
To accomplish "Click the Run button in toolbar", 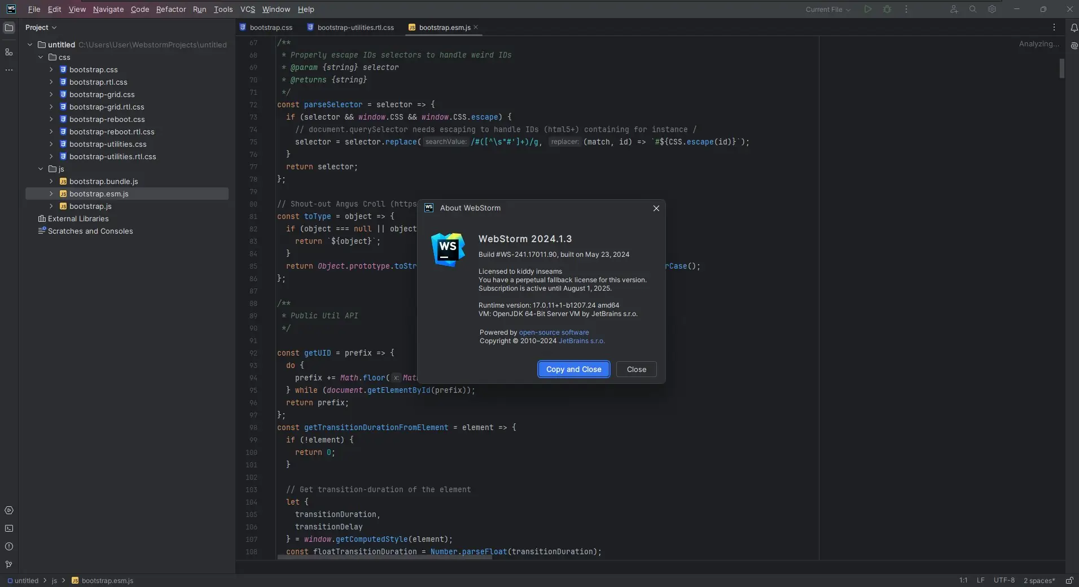I will 868,9.
